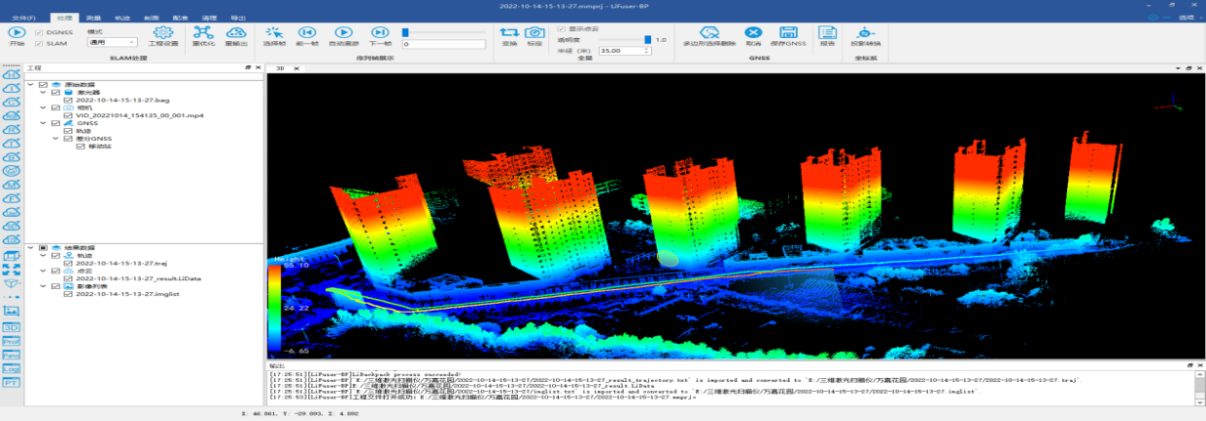
Task: Click the 重优化 re-optimize icon
Action: [x=204, y=34]
